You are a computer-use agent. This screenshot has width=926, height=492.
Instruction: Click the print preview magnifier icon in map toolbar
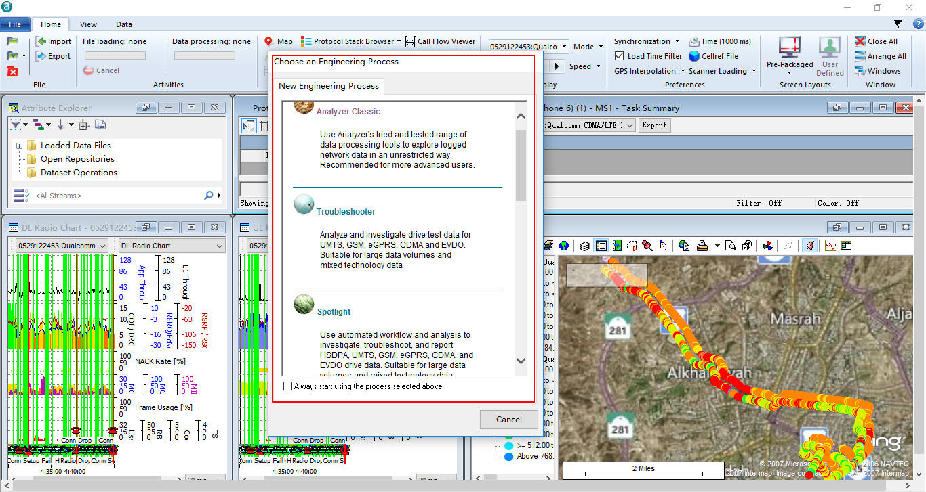click(x=731, y=246)
